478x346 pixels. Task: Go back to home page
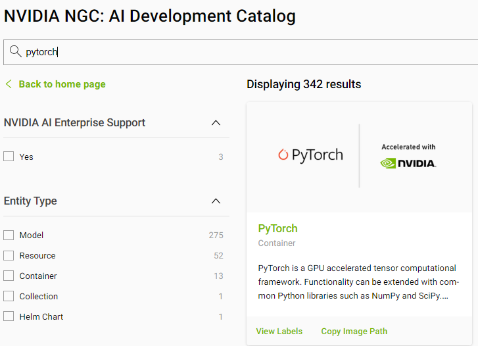[62, 84]
